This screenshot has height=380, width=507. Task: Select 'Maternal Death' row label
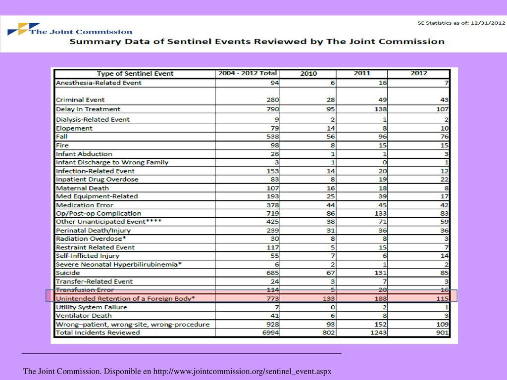[82, 188]
